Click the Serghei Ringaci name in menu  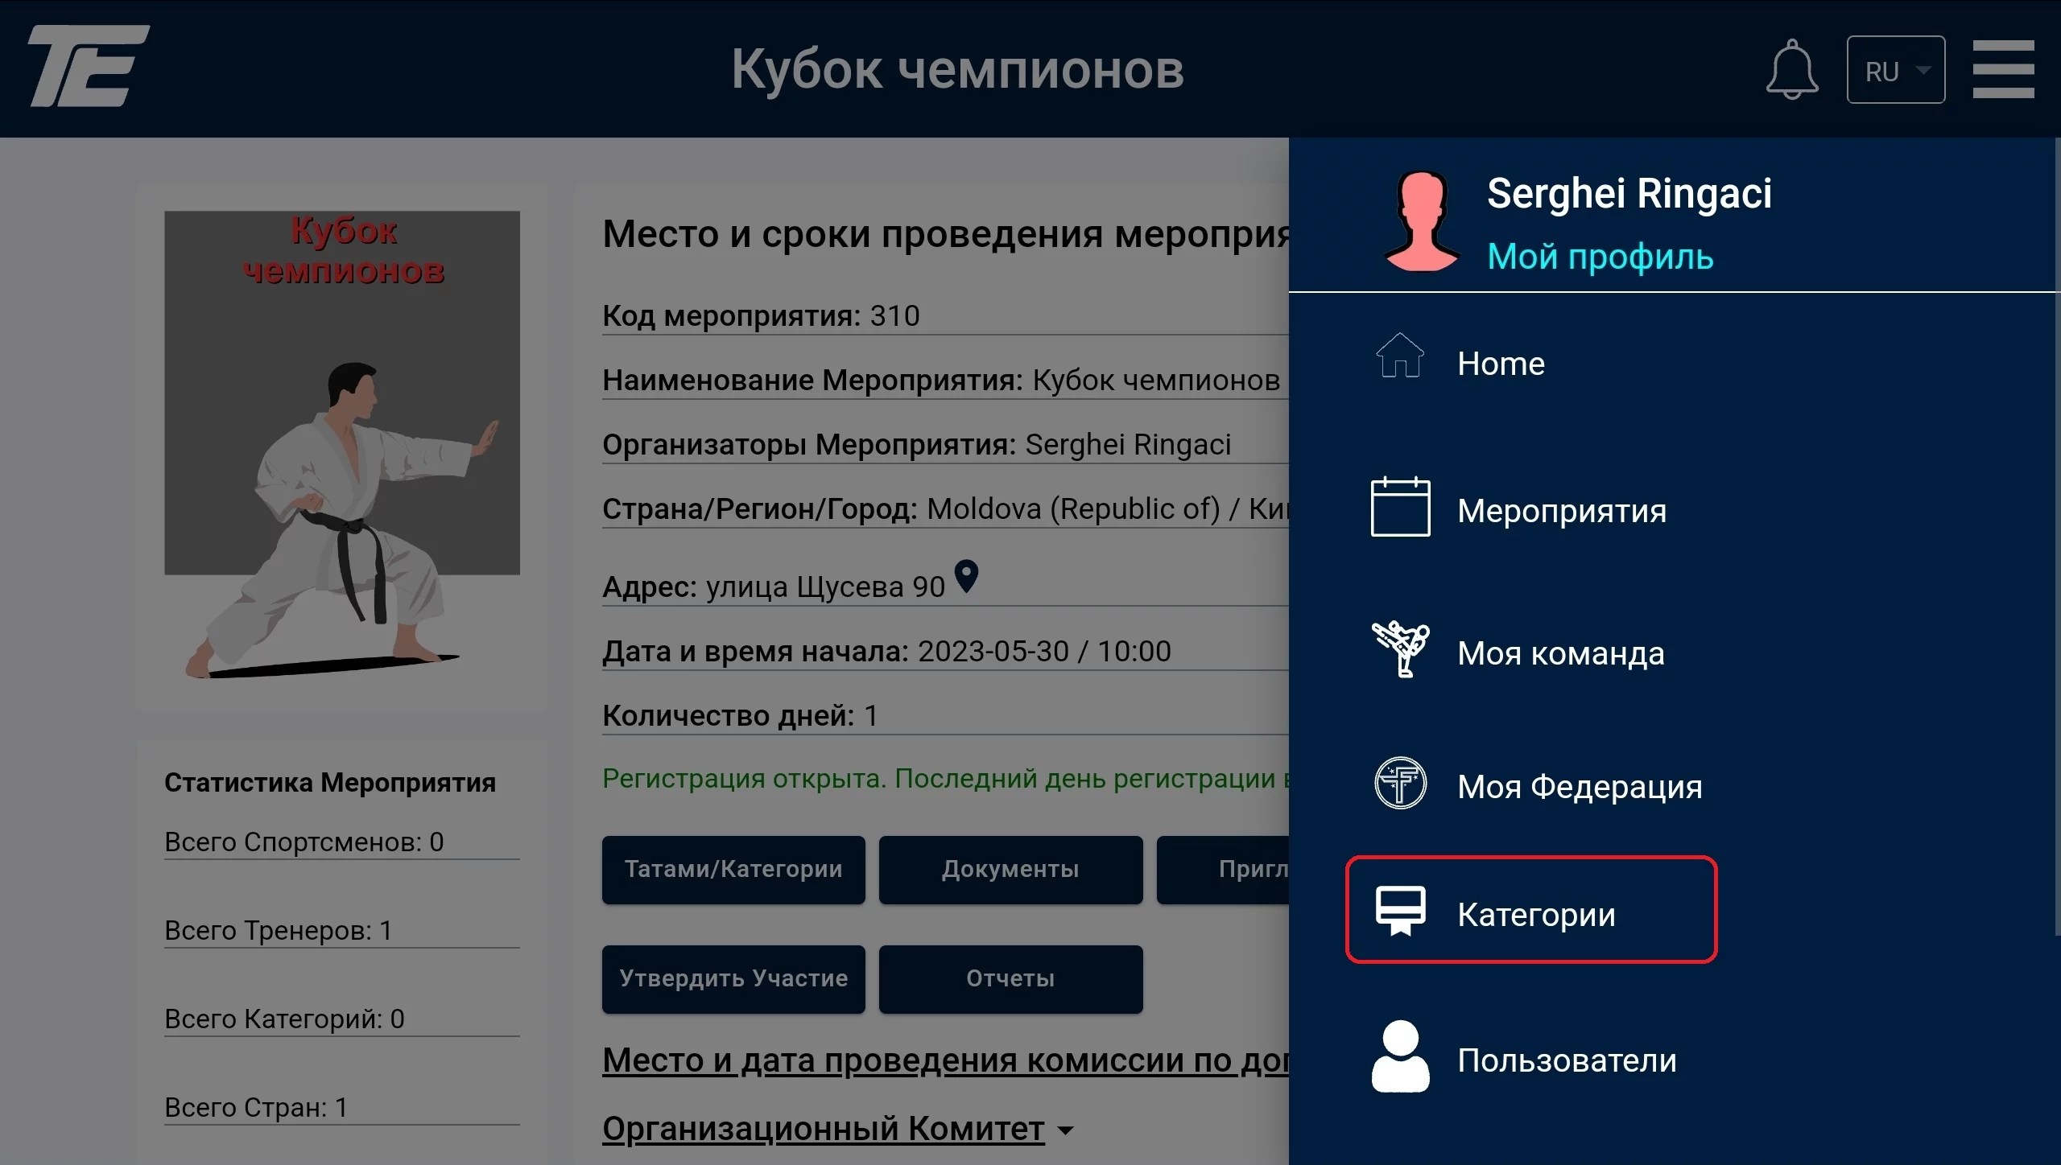1629,193
